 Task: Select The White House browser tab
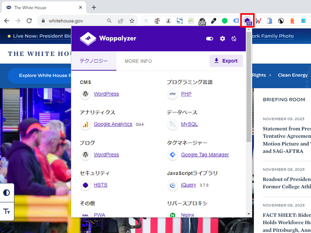44,7
